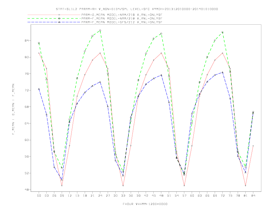Viewport: 276px width, 213px height.
Task: Click the chart title starting with STAT=SL1L2
Action: click(137, 9)
